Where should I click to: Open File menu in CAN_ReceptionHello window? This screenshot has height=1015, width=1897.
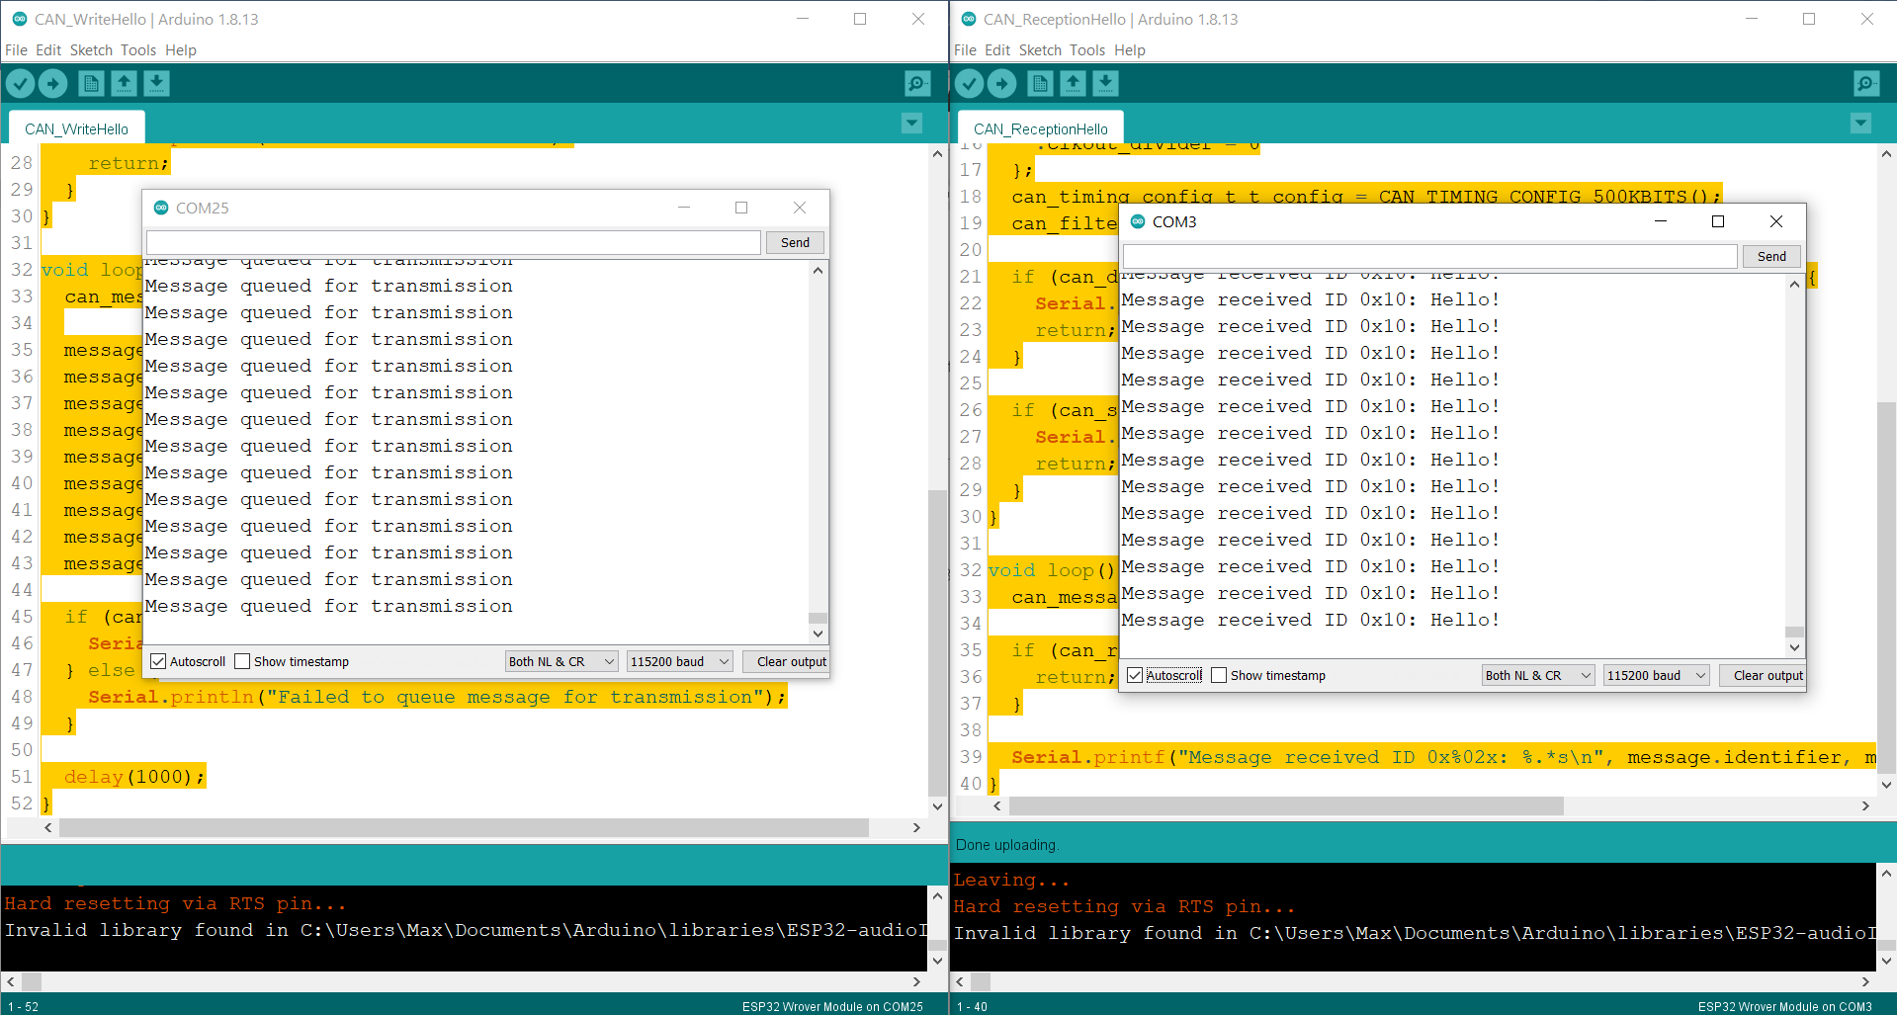tap(965, 50)
